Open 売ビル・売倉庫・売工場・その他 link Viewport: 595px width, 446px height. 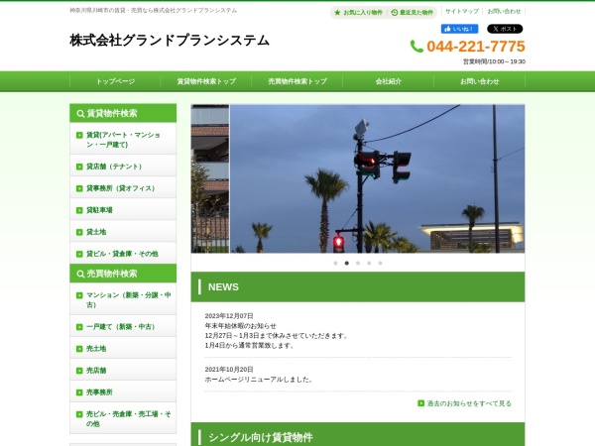[x=123, y=418]
